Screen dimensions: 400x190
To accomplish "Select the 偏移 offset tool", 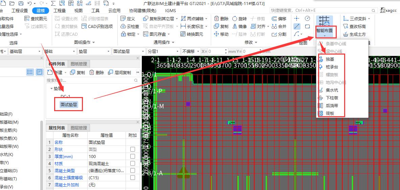I will [279, 19].
